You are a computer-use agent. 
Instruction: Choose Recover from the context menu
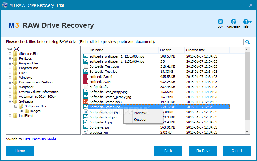click(x=140, y=120)
